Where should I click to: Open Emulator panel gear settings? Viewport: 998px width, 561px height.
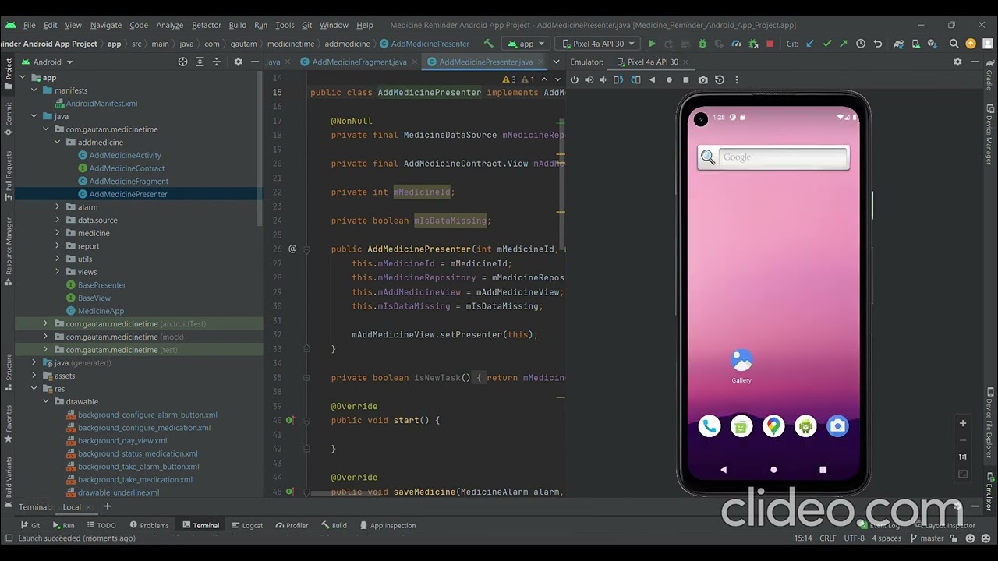coord(957,62)
